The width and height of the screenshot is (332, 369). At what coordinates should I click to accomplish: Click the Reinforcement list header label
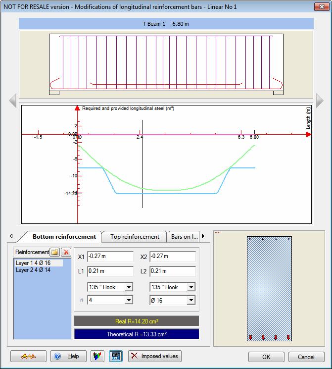pyautogui.click(x=32, y=252)
